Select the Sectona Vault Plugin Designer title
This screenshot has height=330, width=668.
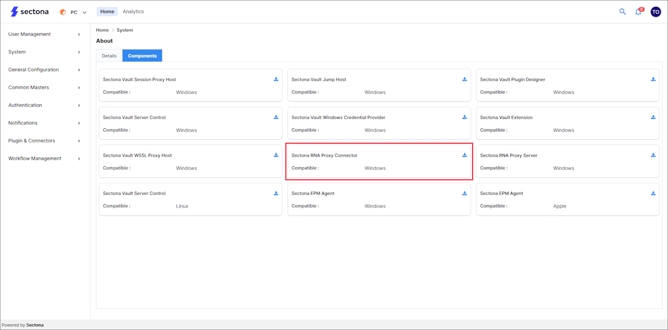(513, 79)
